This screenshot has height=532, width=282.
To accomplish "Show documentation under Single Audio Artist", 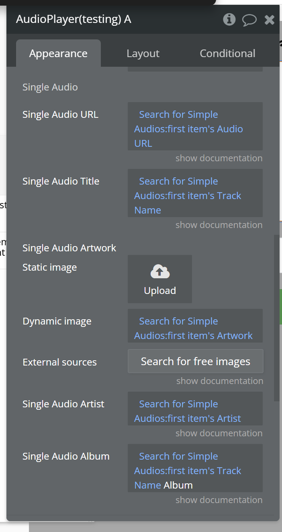I will pos(219,433).
